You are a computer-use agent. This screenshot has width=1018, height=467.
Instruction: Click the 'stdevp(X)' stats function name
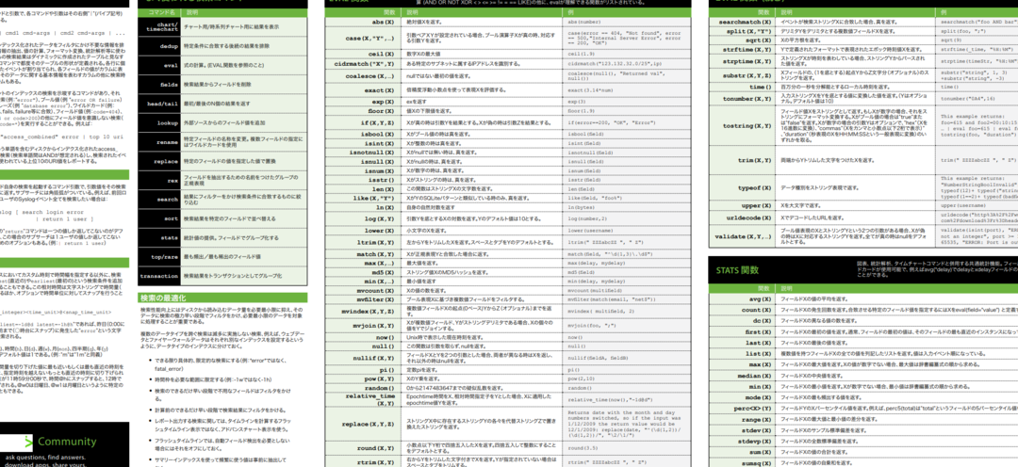click(755, 441)
